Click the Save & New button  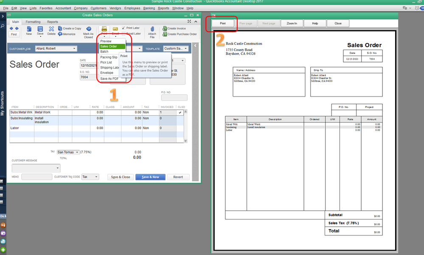click(x=150, y=177)
